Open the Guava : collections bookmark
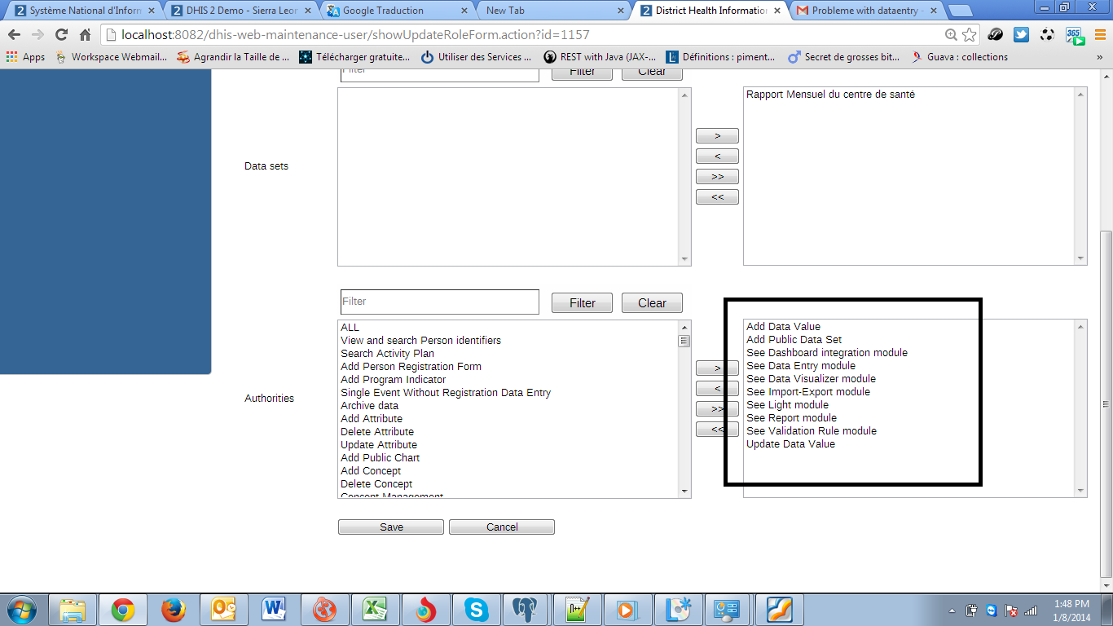Image resolution: width=1113 pixels, height=626 pixels. pyautogui.click(x=960, y=57)
